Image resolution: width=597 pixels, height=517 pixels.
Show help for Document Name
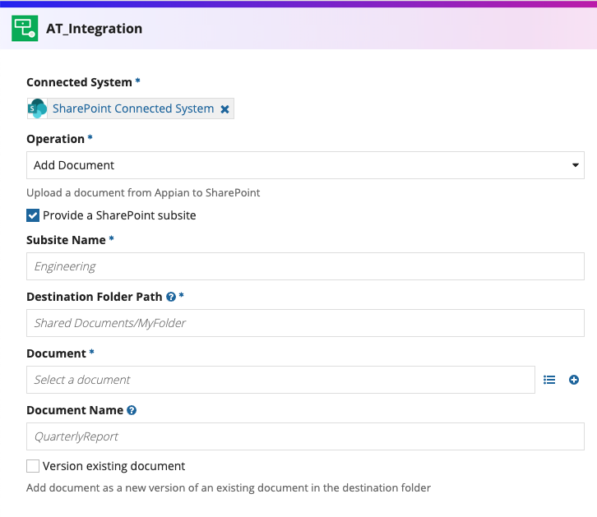[132, 410]
